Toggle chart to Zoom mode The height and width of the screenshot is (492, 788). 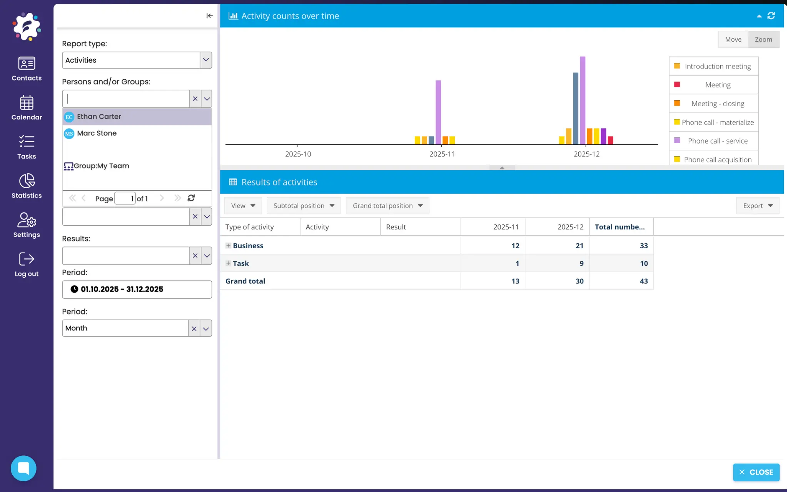[763, 39]
